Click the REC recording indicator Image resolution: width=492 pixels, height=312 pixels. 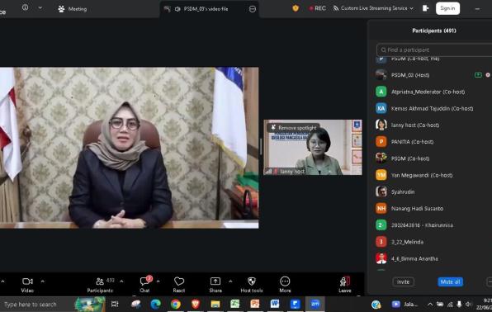pos(317,8)
